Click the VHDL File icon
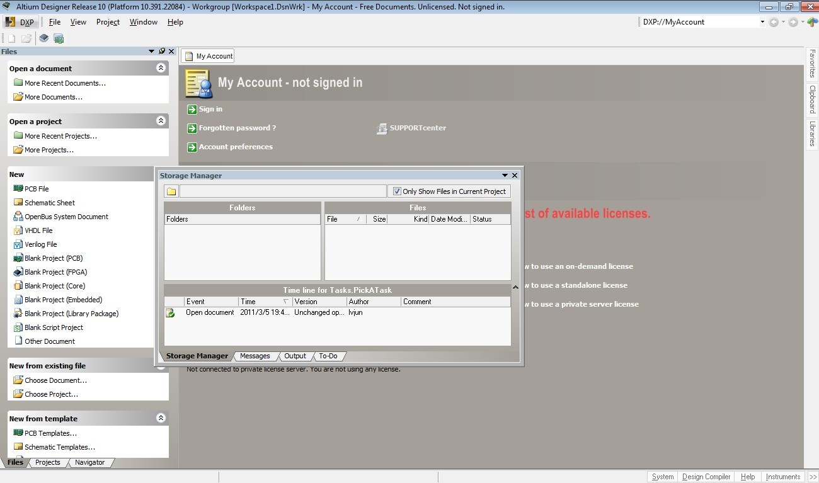 pyautogui.click(x=18, y=230)
